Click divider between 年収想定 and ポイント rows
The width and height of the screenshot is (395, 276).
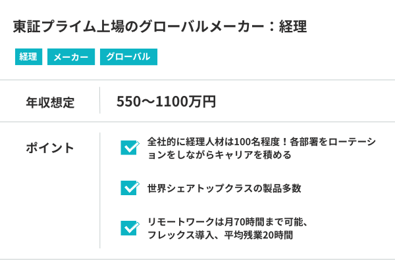pyautogui.click(x=197, y=122)
